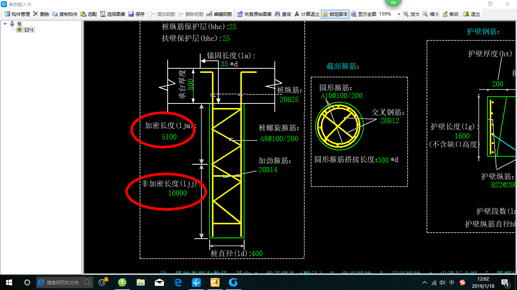517x290 pixels.
Task: Open the Windows Start menu
Action: coord(9,282)
